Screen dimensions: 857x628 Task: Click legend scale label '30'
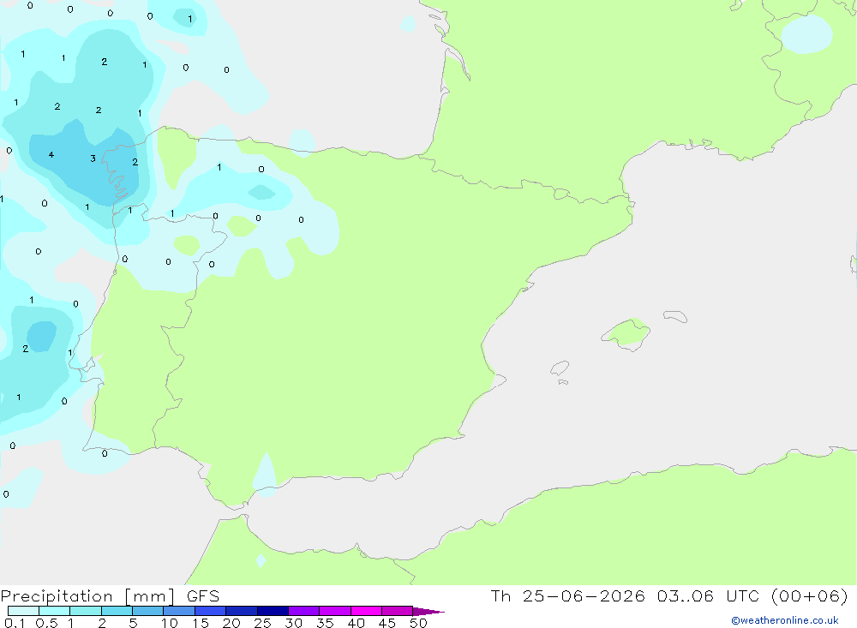click(293, 623)
